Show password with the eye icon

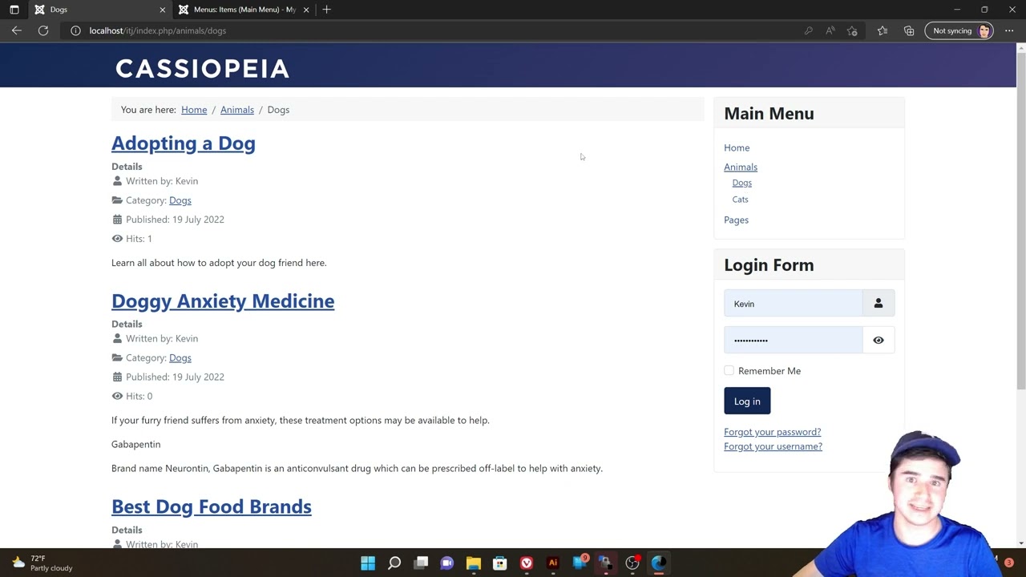[x=879, y=341]
